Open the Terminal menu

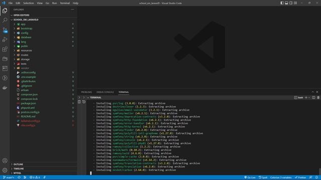point(65,3)
